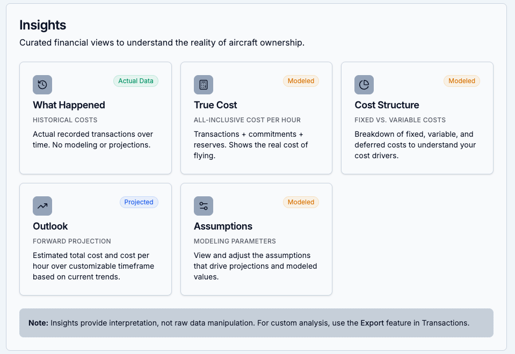
Task: Open the True Cost insight heading
Action: [x=215, y=105]
